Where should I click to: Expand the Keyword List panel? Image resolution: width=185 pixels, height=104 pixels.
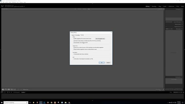(x=182, y=27)
